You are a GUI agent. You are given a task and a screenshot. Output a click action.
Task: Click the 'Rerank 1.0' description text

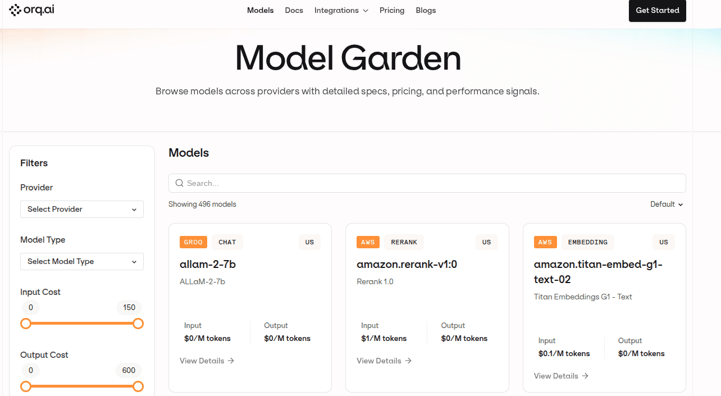point(375,281)
